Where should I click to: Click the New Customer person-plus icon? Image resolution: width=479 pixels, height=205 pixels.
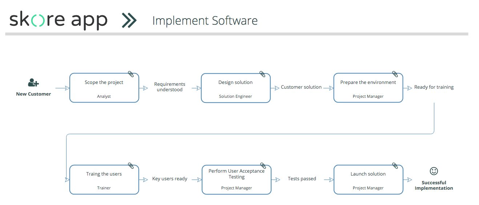pyautogui.click(x=33, y=83)
